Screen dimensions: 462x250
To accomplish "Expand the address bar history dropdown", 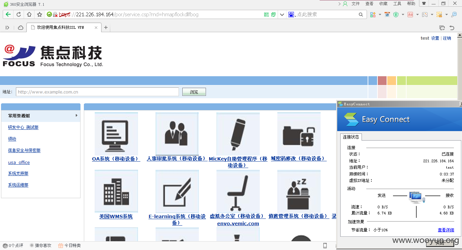I will [282, 15].
